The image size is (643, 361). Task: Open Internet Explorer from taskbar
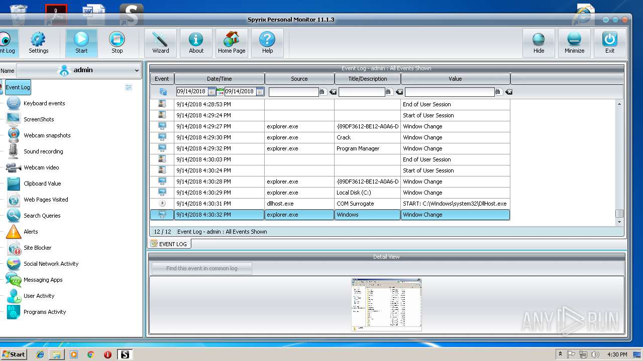(40, 354)
